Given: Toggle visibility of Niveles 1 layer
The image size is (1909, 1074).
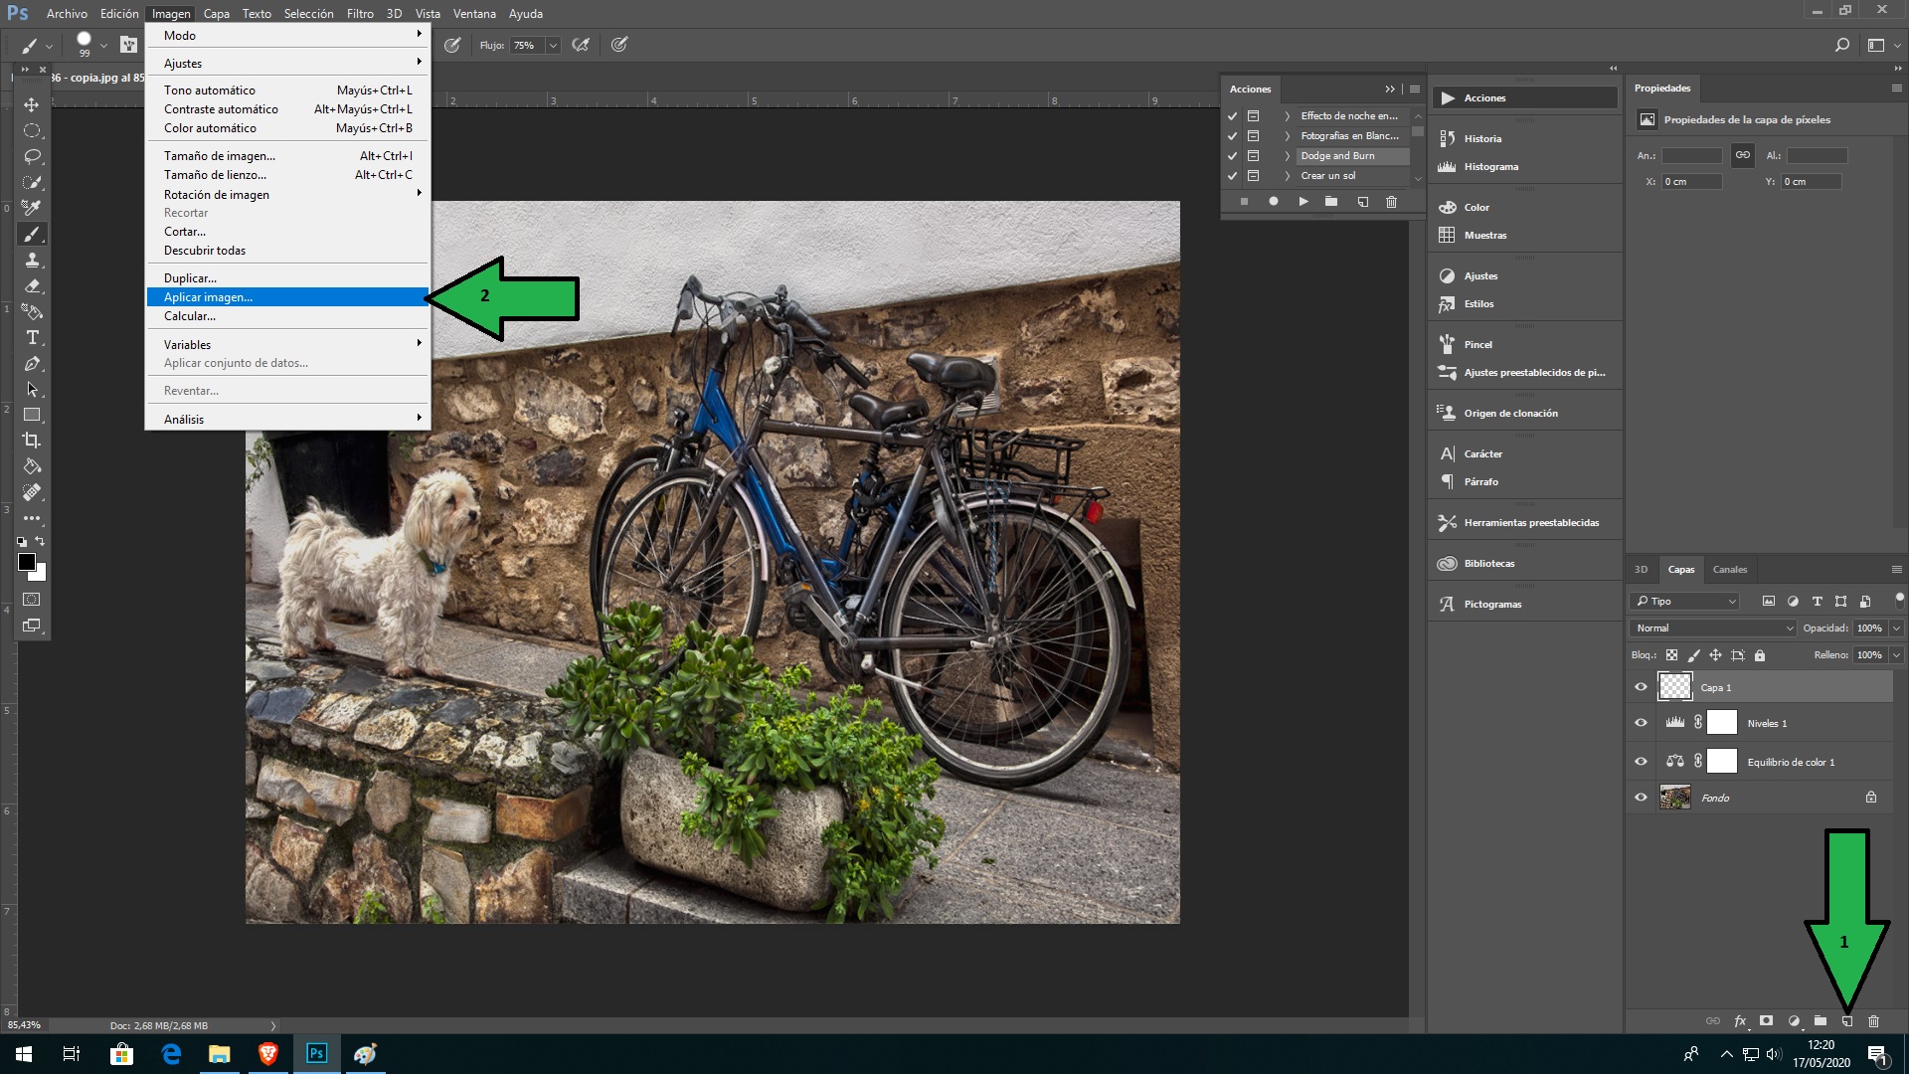Looking at the screenshot, I should [x=1641, y=723].
